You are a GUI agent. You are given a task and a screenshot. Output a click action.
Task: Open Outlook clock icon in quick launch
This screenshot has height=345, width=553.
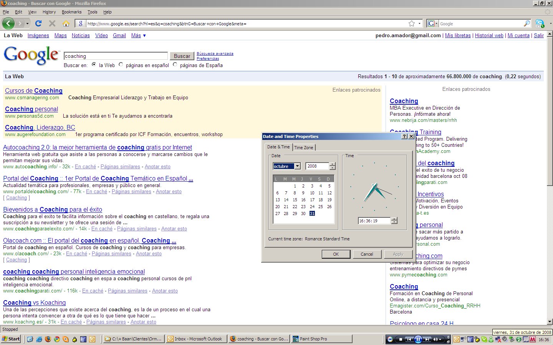click(x=92, y=339)
